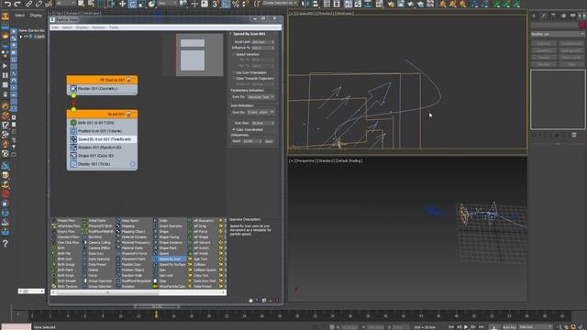Select the Rotate transform tool
The image size is (587, 330).
coord(132,4)
